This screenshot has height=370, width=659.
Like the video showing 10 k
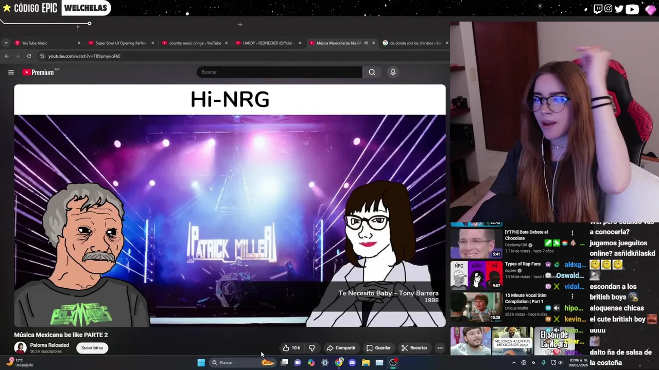(x=291, y=348)
